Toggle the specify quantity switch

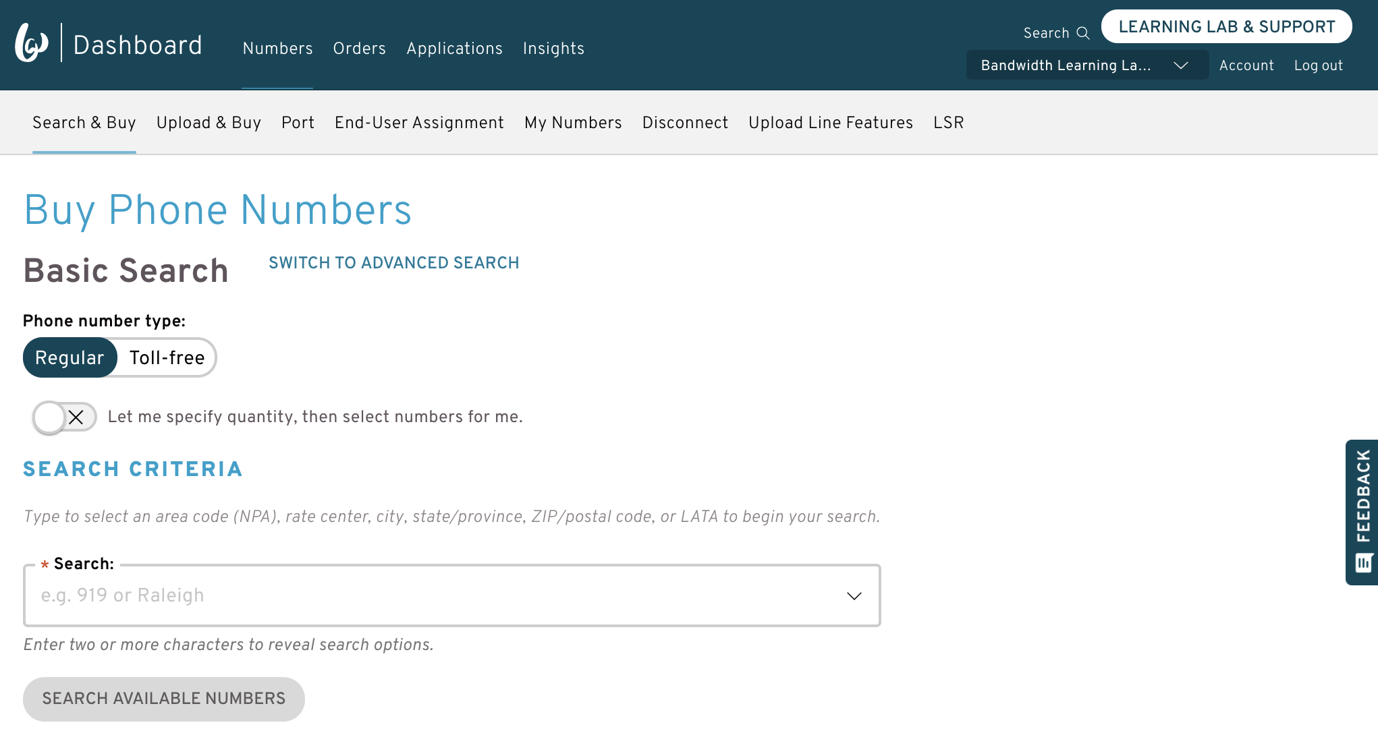click(x=64, y=417)
